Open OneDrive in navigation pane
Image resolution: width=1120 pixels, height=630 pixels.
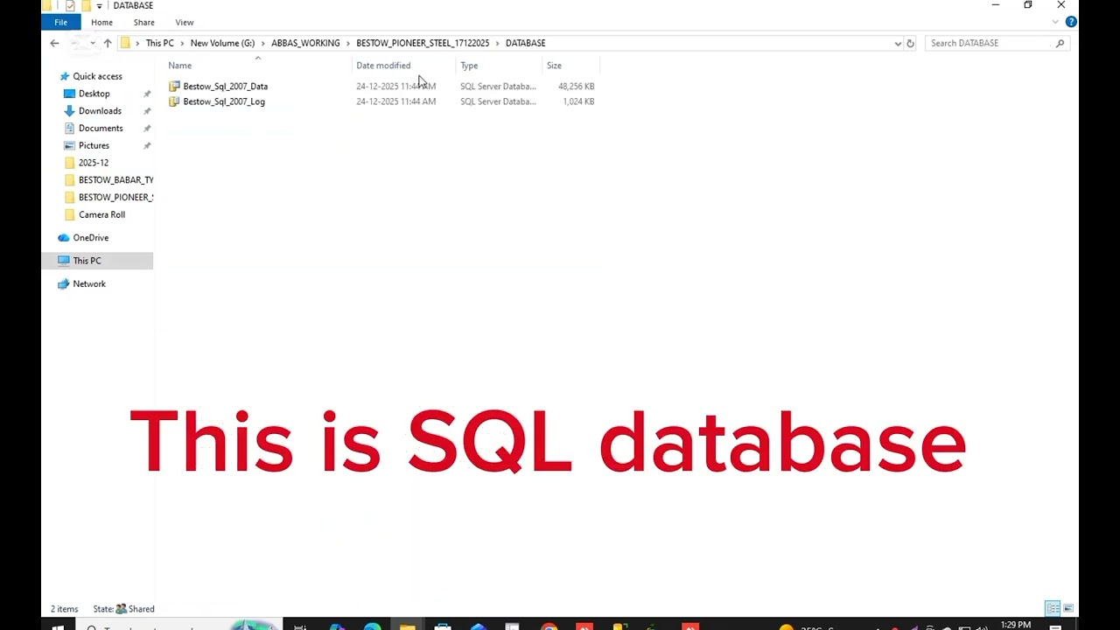[91, 238]
